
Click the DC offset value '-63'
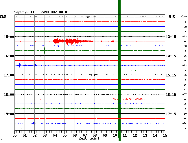coord(185,27)
